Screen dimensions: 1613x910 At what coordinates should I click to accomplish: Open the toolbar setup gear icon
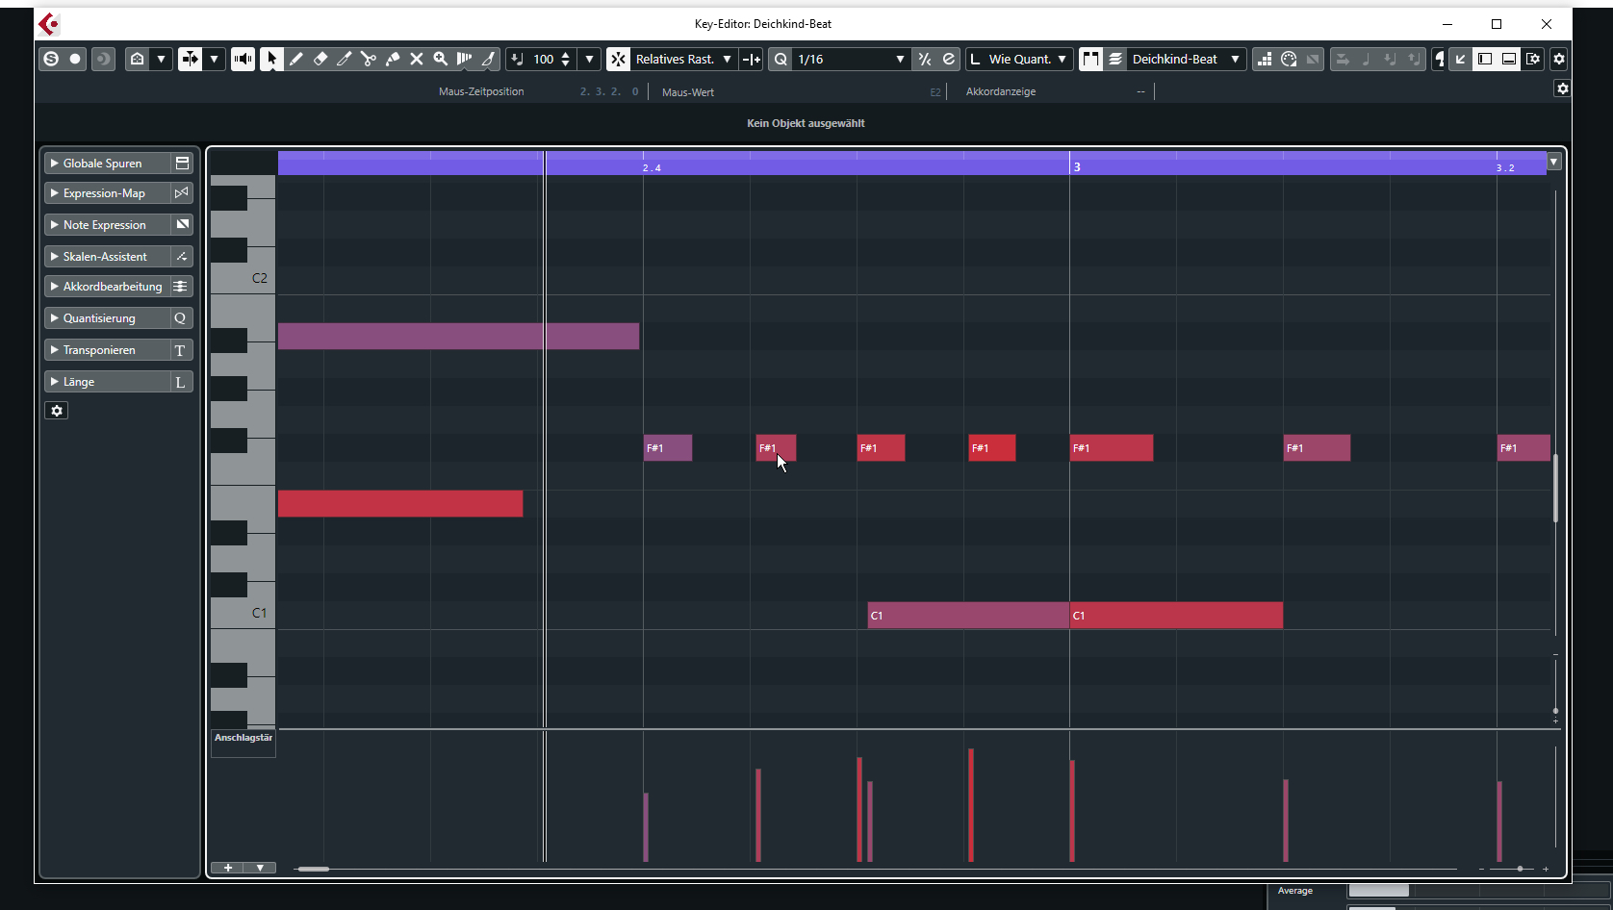pos(1559,60)
